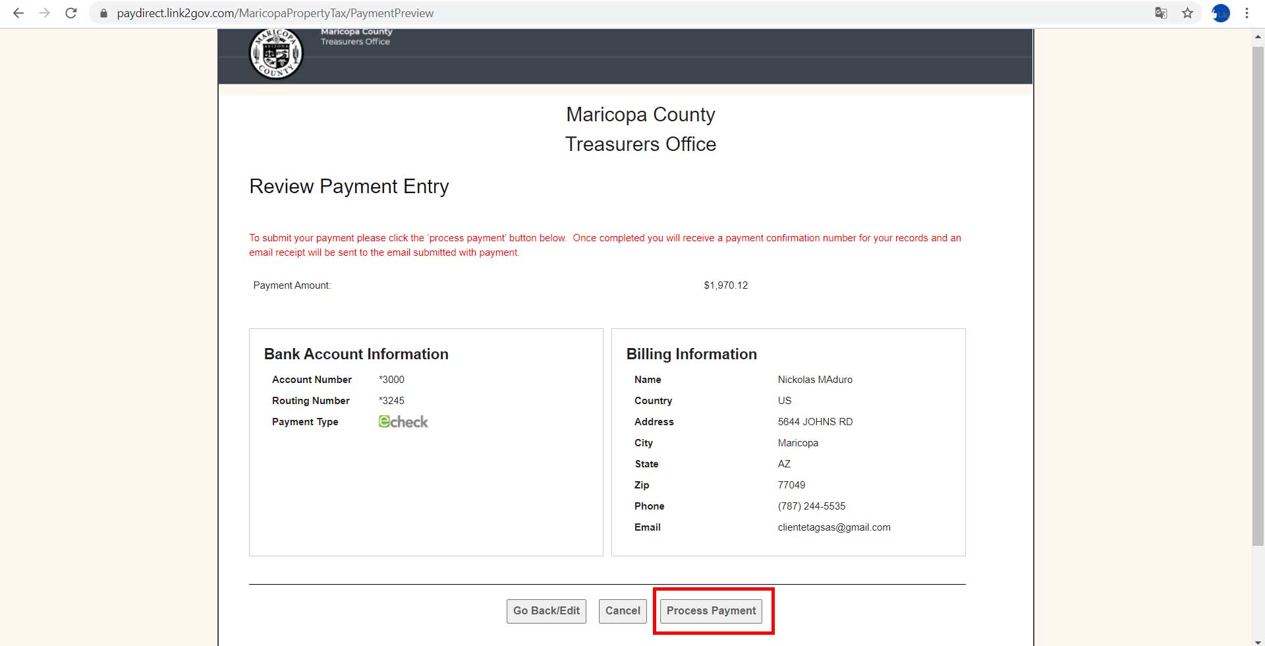Bookmark this page with the star icon
1265x646 pixels.
coord(1188,13)
